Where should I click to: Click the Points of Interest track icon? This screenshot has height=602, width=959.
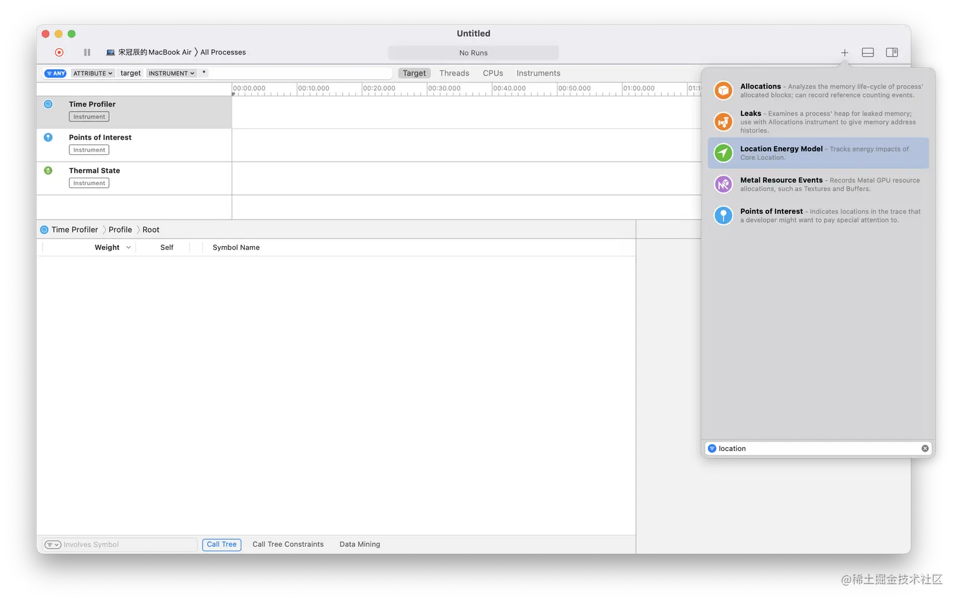click(48, 137)
